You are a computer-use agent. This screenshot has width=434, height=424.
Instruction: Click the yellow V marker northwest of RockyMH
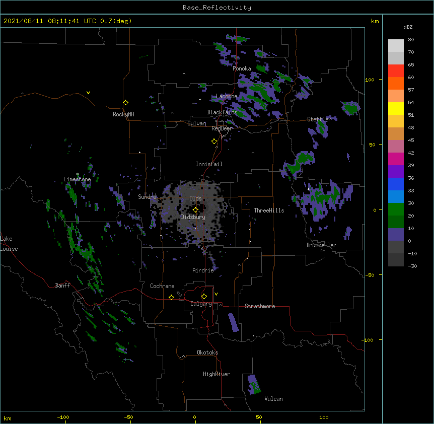click(88, 93)
